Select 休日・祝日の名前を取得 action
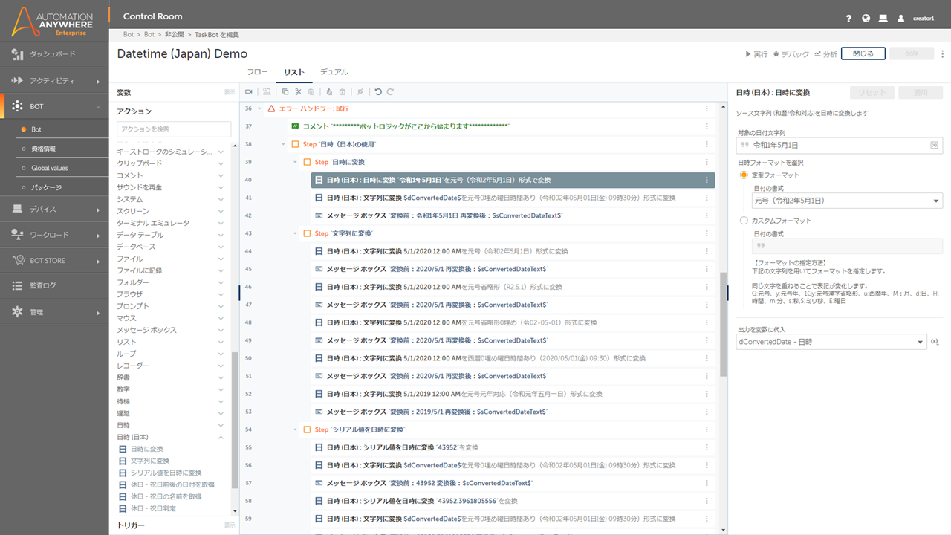 166,496
